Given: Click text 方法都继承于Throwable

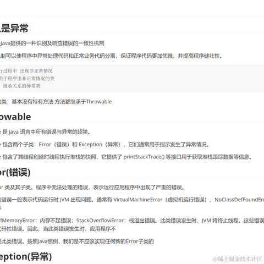Looking at the screenshot, I should pyautogui.click(x=83, y=102).
